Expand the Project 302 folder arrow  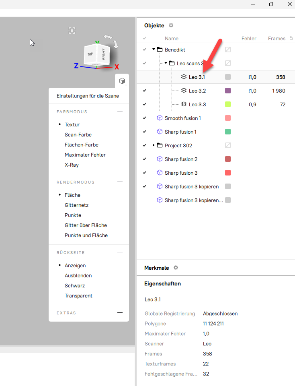[x=154, y=145]
